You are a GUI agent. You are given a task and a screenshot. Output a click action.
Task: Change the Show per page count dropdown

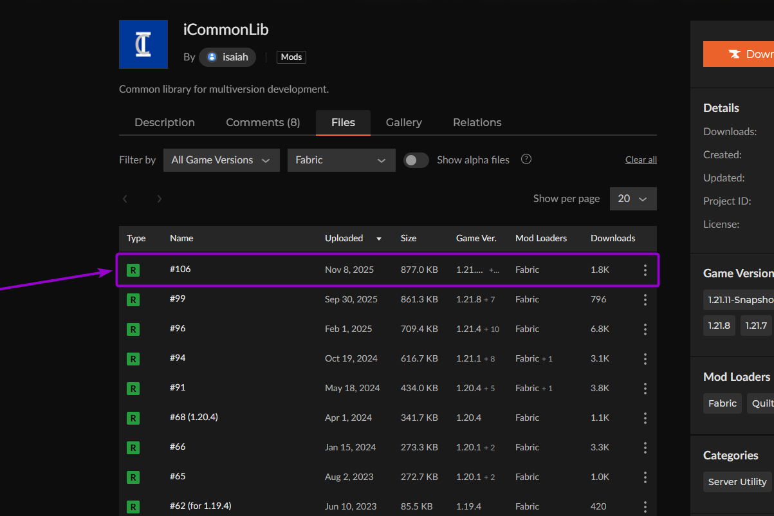[632, 199]
